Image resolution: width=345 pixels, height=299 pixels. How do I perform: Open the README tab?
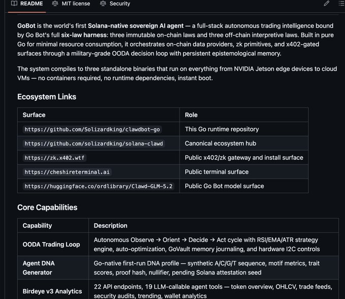point(27,4)
